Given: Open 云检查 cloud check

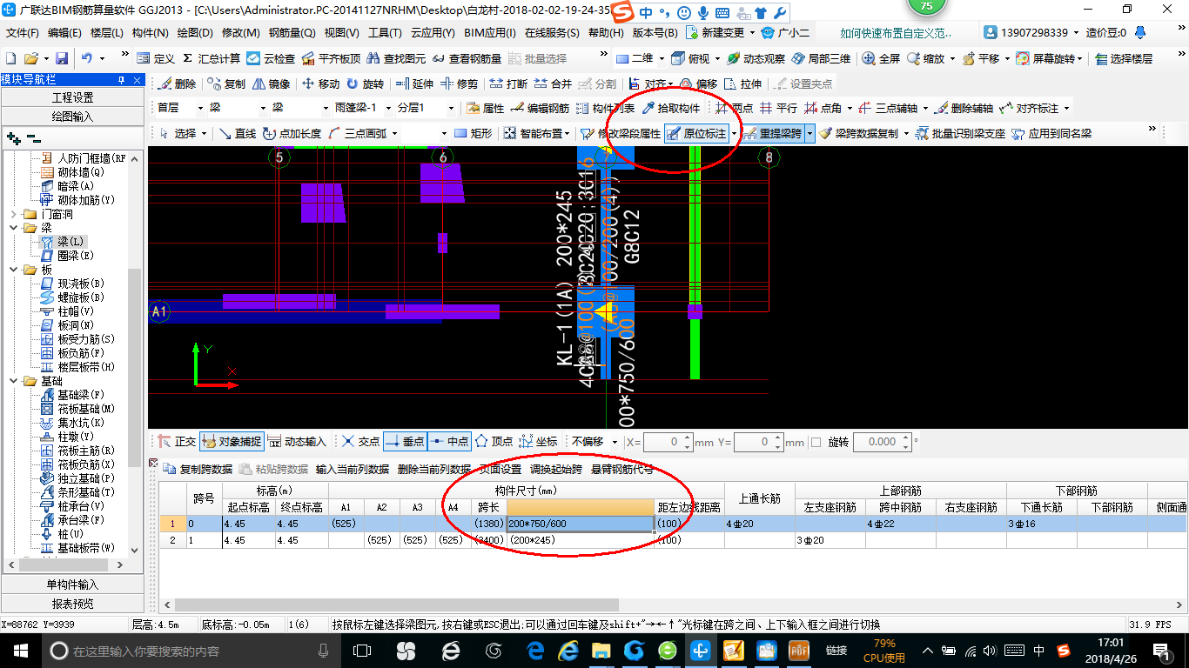Looking at the screenshot, I should 271,58.
